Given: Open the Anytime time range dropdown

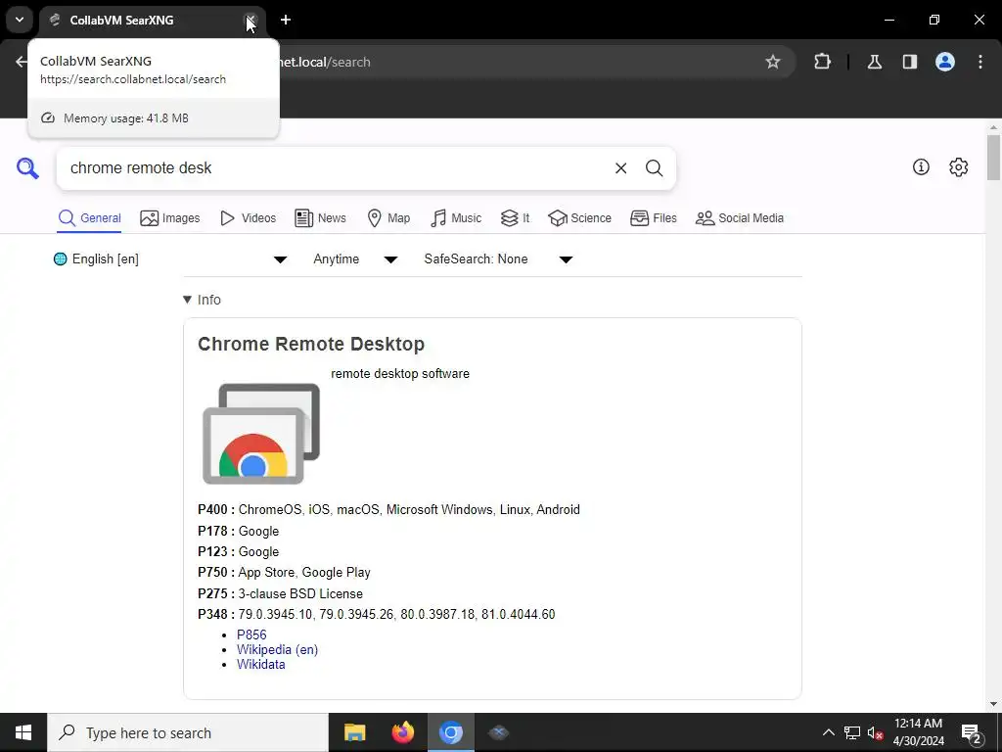Looking at the screenshot, I should pyautogui.click(x=354, y=258).
